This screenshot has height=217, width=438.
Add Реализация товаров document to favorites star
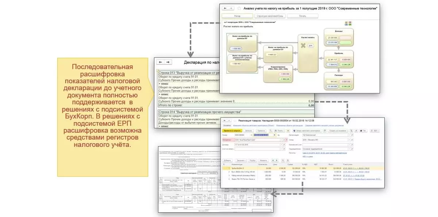click(x=235, y=121)
